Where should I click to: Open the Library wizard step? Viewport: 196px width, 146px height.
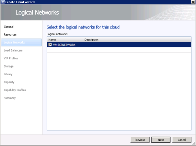tap(8, 74)
